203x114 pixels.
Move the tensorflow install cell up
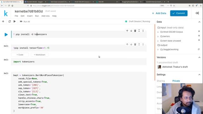pyautogui.click(x=127, y=44)
